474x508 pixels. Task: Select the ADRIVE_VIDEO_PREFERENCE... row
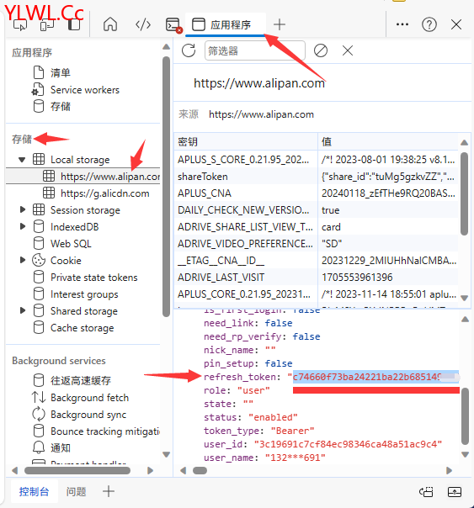[x=317, y=244]
